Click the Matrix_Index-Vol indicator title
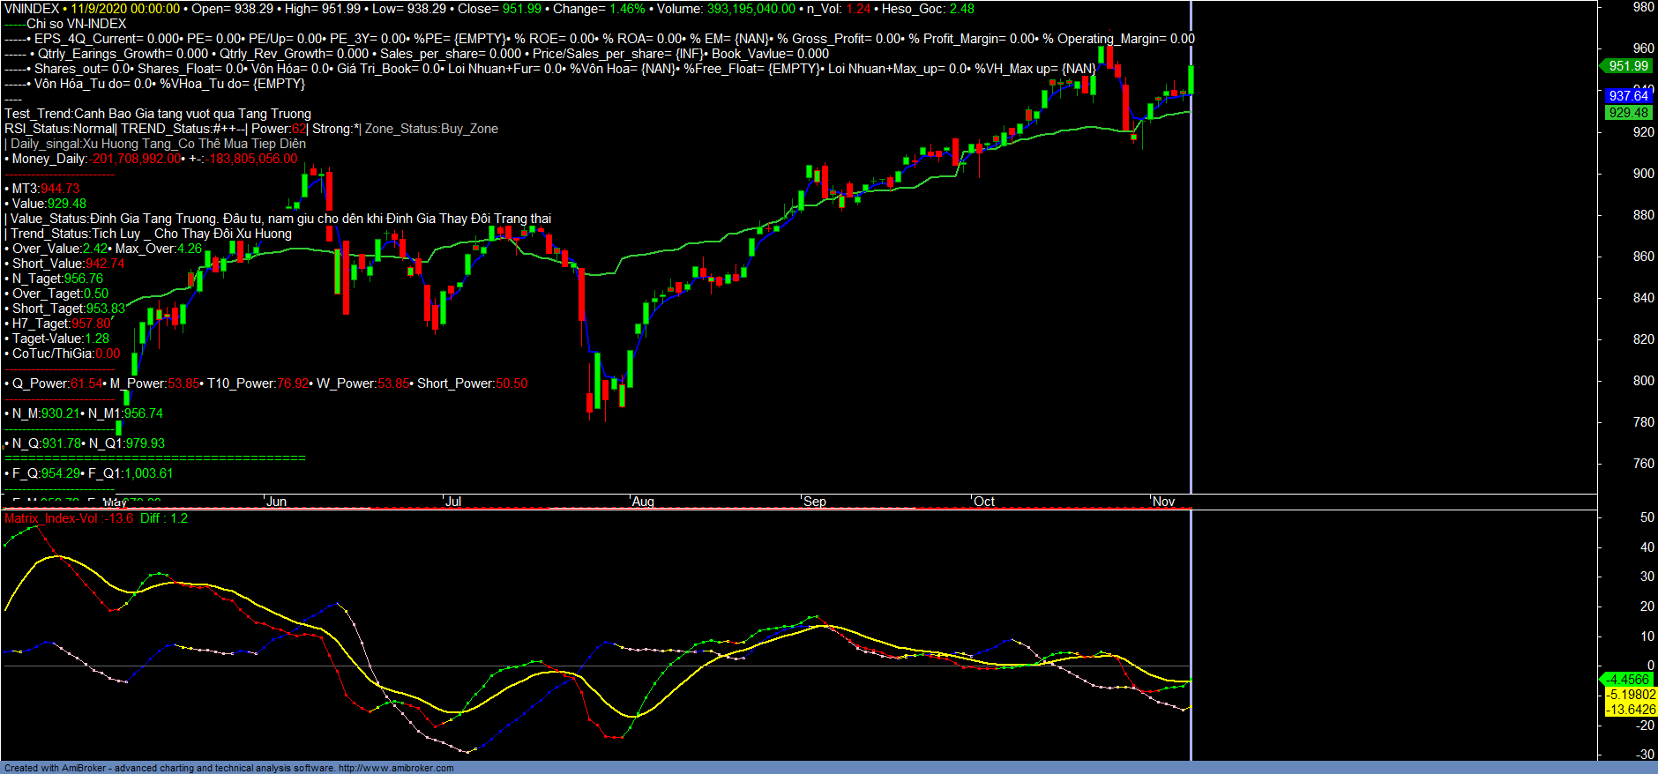This screenshot has height=774, width=1658. click(51, 518)
